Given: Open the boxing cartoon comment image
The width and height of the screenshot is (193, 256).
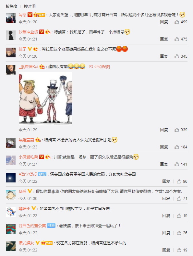Looking at the screenshot, I should coord(46,99).
